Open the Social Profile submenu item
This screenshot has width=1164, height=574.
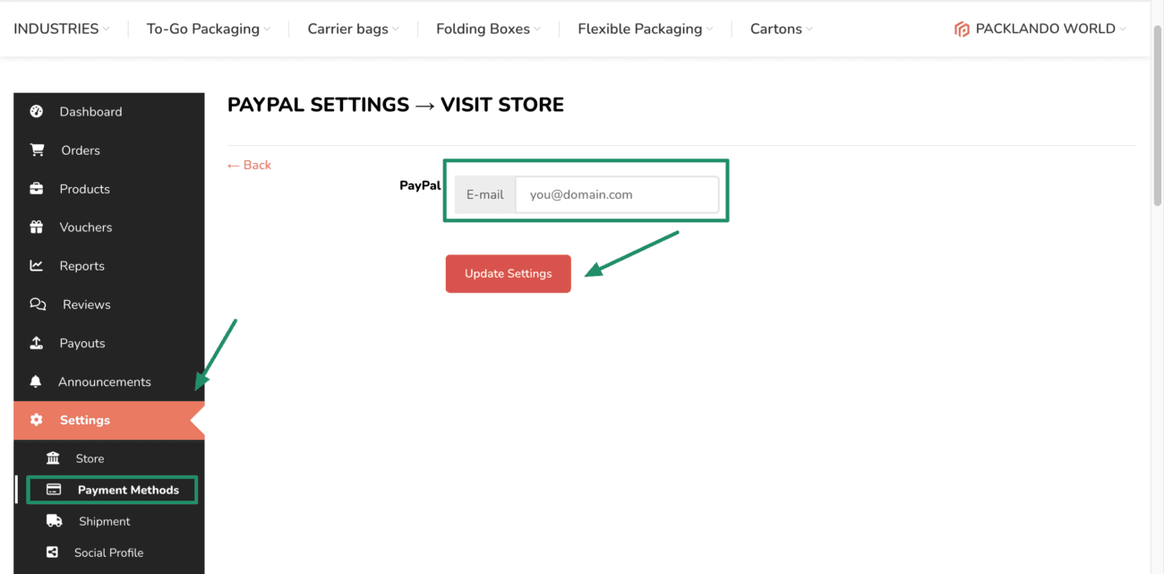tap(109, 553)
